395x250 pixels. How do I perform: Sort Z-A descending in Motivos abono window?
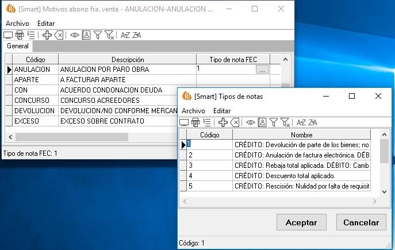click(136, 35)
